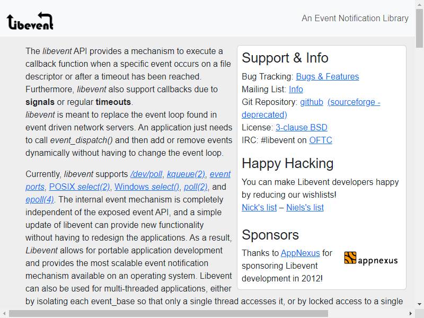
Task: Open the Bugs & Features link
Action: click(x=327, y=76)
